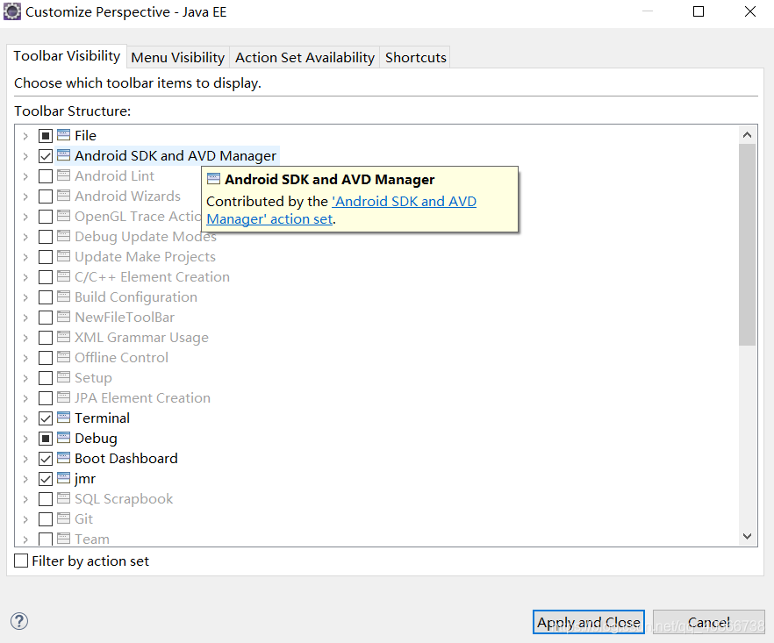Follow the Android SDK and AVD Manager action set link
The image size is (774, 643).
coord(341,211)
